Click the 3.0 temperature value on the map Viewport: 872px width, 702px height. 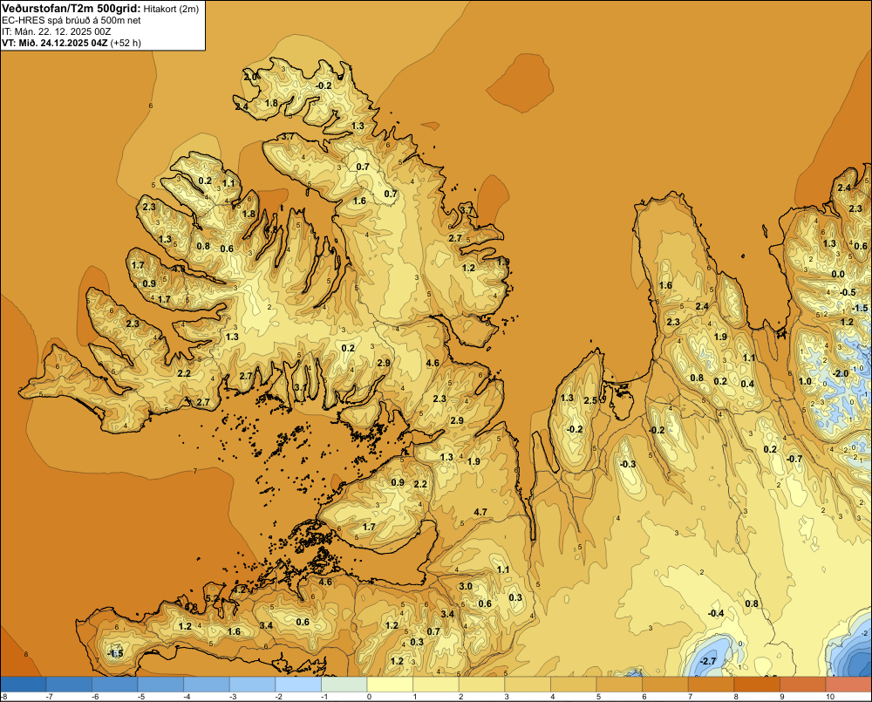tap(466, 586)
